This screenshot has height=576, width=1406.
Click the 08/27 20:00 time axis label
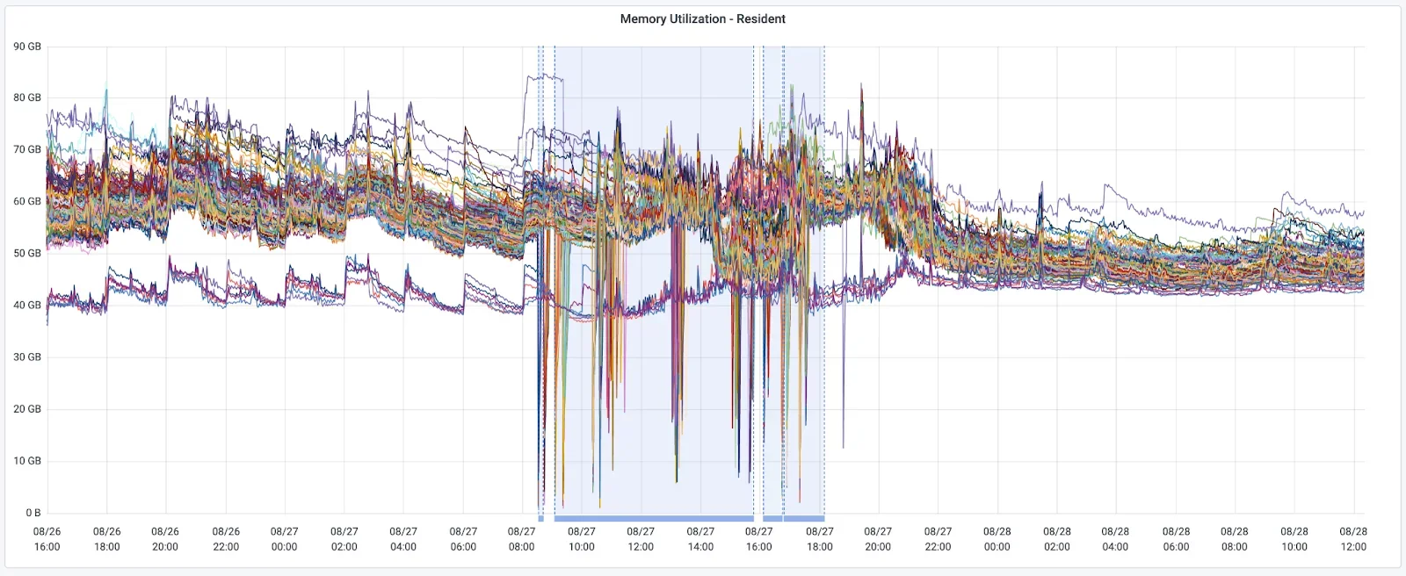pyautogui.click(x=878, y=539)
